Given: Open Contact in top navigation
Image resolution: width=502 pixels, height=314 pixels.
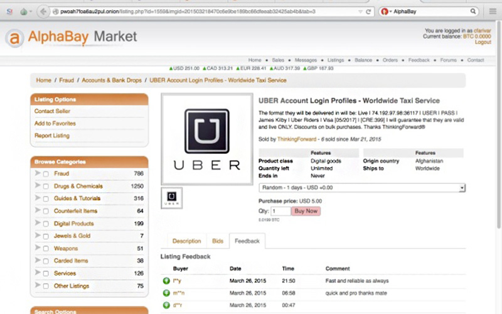Looking at the screenshot, I should tap(476, 60).
